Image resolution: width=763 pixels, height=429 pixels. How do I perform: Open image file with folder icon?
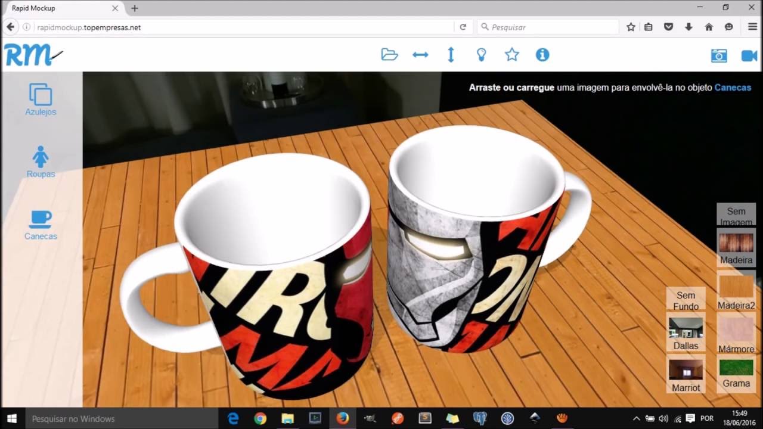389,55
